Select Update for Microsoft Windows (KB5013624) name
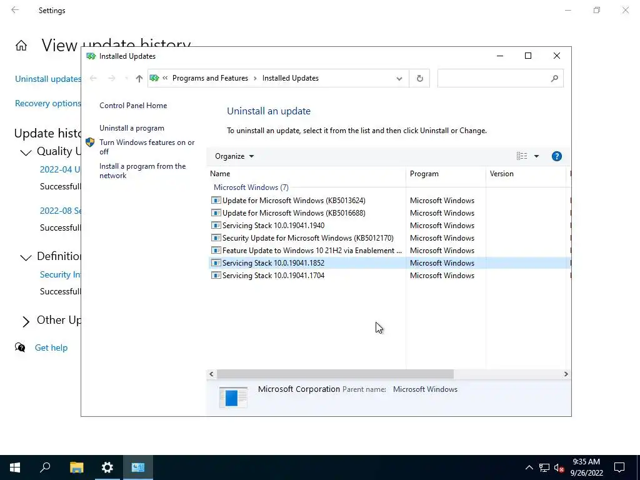This screenshot has width=640, height=480. point(294,201)
